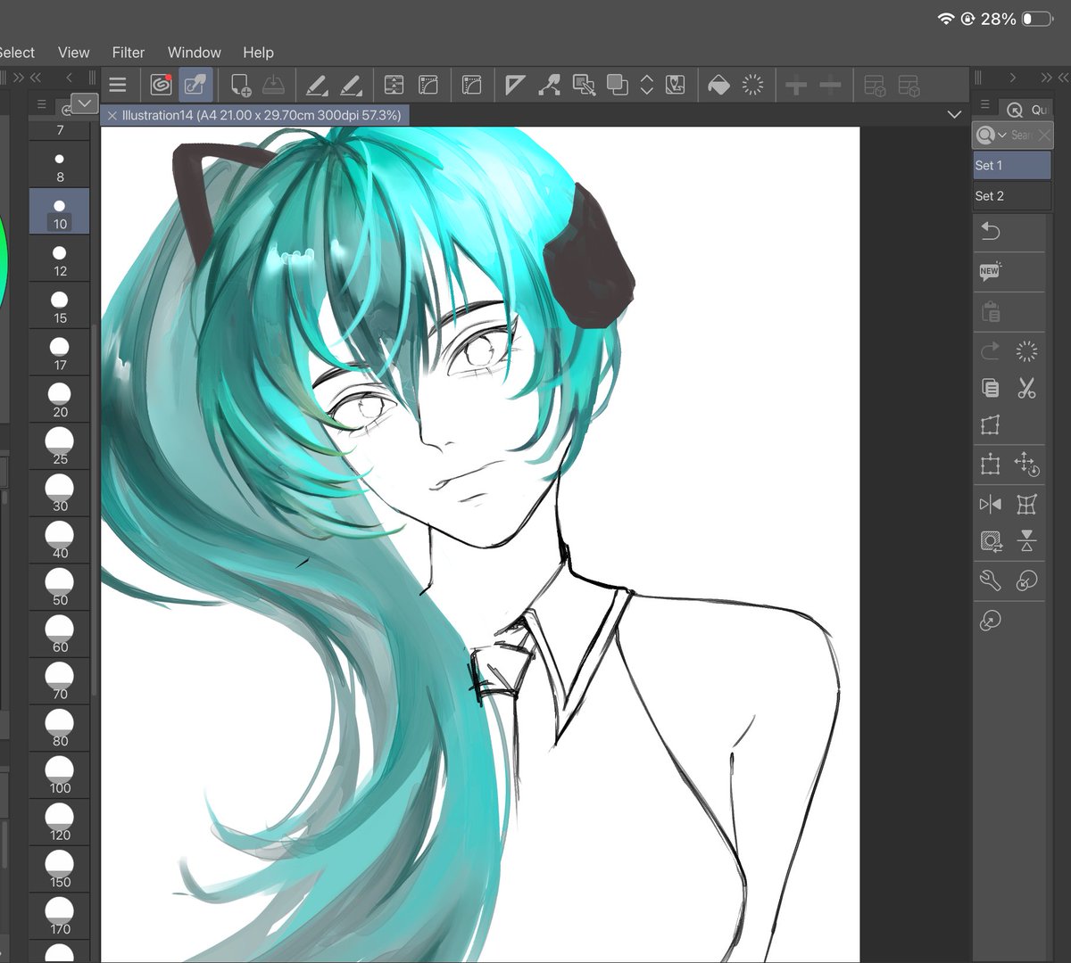Click the scale up/down canvas icon
1071x963 pixels.
tap(394, 86)
